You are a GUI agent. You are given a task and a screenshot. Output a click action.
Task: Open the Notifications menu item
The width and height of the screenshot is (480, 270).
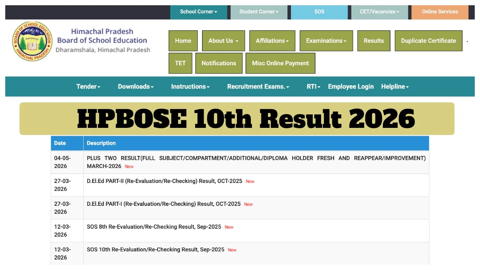[219, 63]
